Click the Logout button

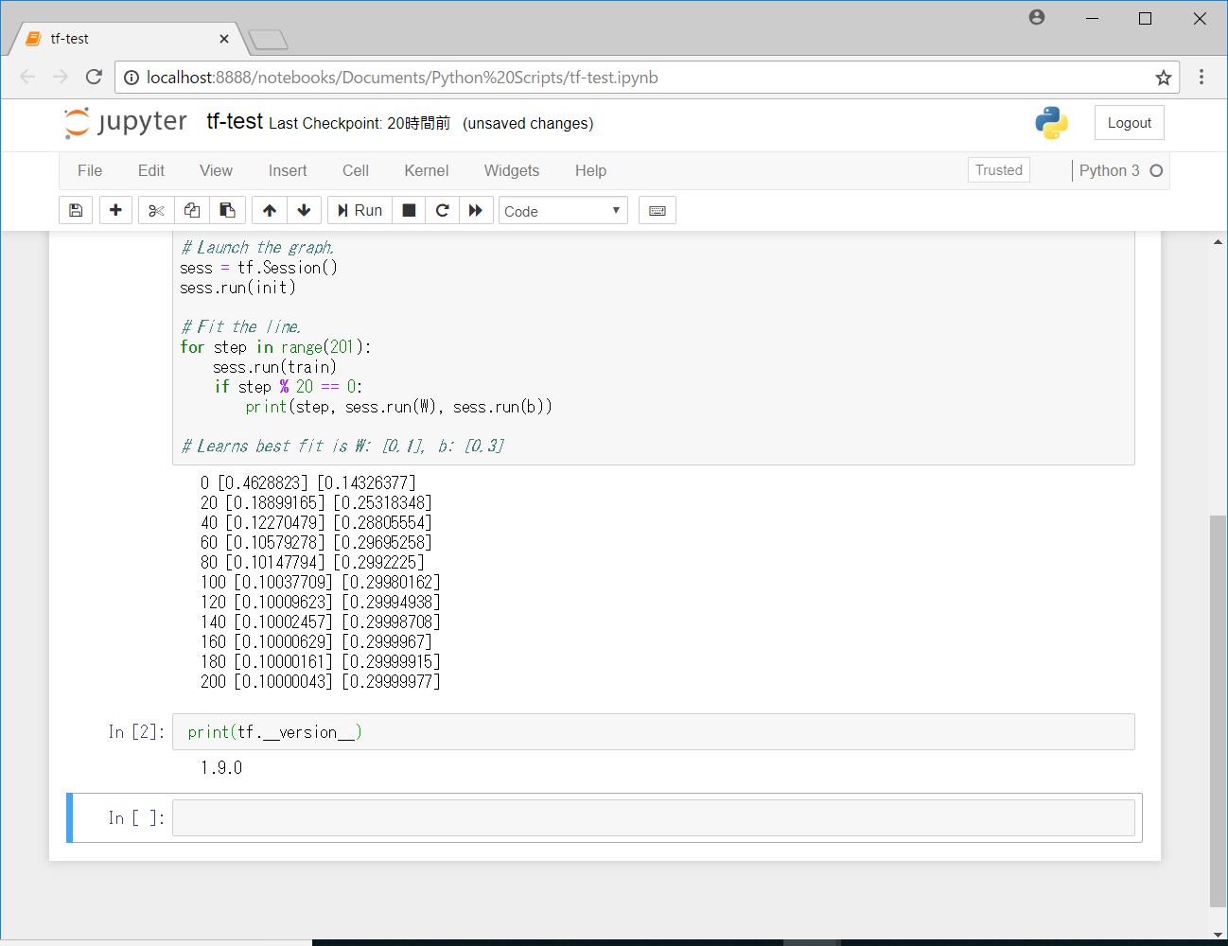(1129, 122)
